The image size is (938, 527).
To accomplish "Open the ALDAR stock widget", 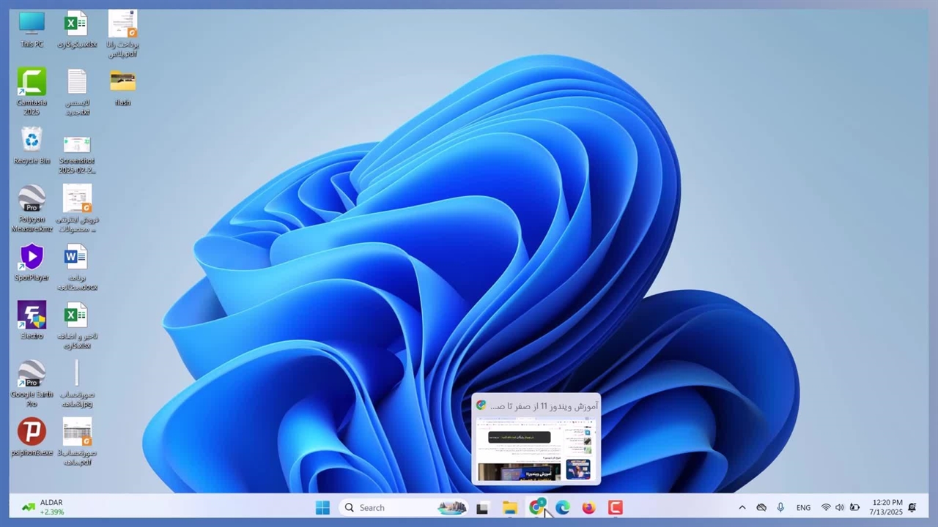I will [43, 507].
